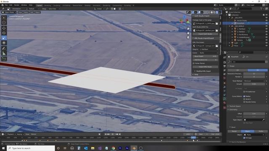Open the Snap to dropdown showing 1. ParisStart
The height and width of the screenshot is (151, 269).
[208, 49]
